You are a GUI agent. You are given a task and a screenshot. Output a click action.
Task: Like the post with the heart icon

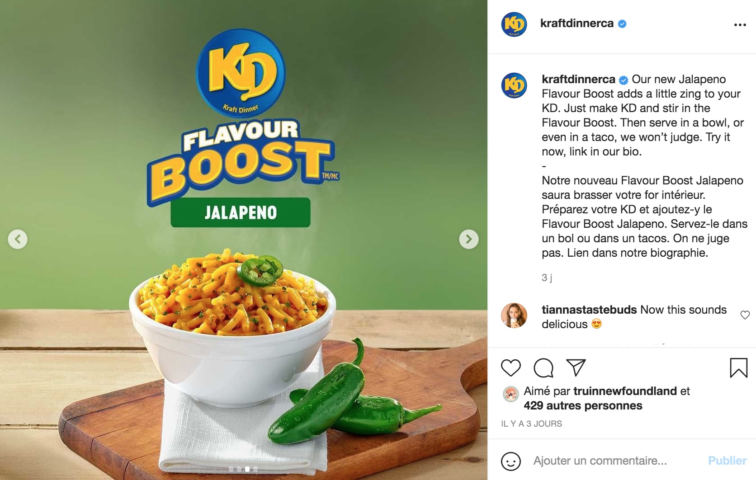[x=511, y=368]
